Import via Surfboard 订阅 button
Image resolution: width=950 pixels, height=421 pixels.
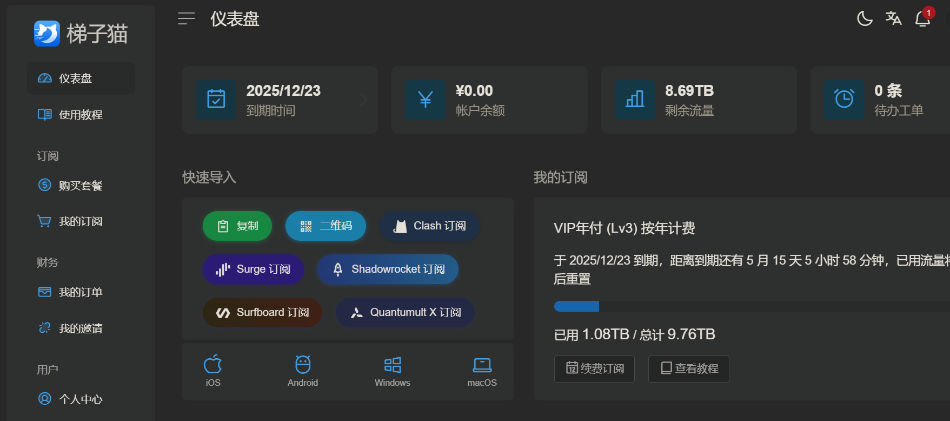(x=262, y=312)
